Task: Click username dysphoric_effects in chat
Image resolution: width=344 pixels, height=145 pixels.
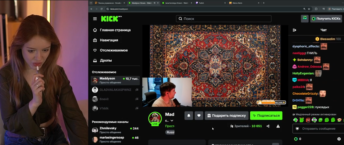Action: click(x=306, y=46)
